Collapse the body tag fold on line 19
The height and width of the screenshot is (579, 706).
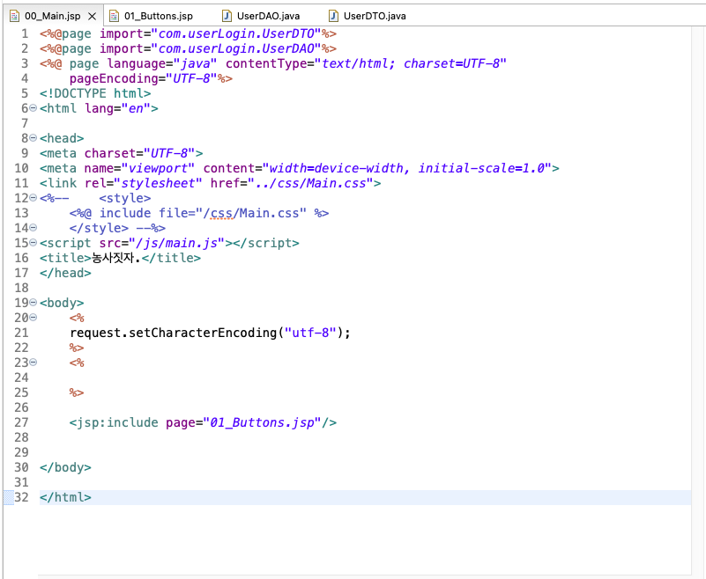tap(33, 303)
